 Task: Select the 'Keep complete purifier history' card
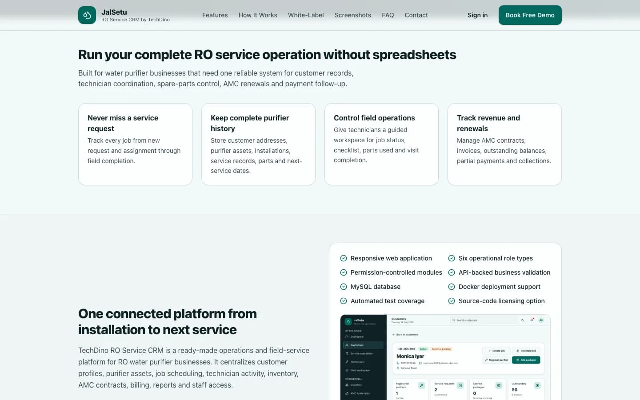click(x=258, y=144)
